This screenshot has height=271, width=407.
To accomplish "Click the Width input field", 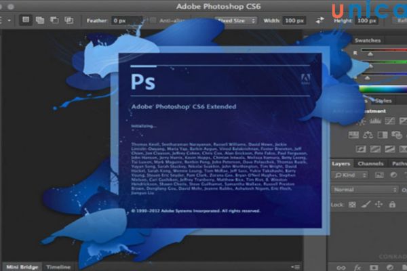I will coord(294,20).
